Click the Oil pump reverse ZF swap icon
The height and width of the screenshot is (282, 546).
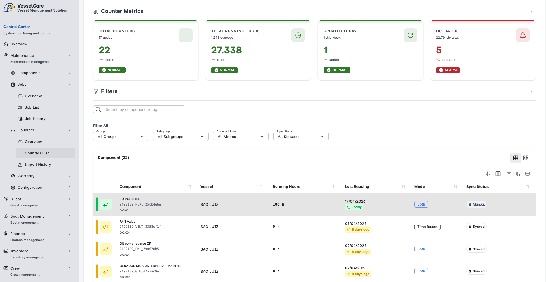[x=106, y=249]
